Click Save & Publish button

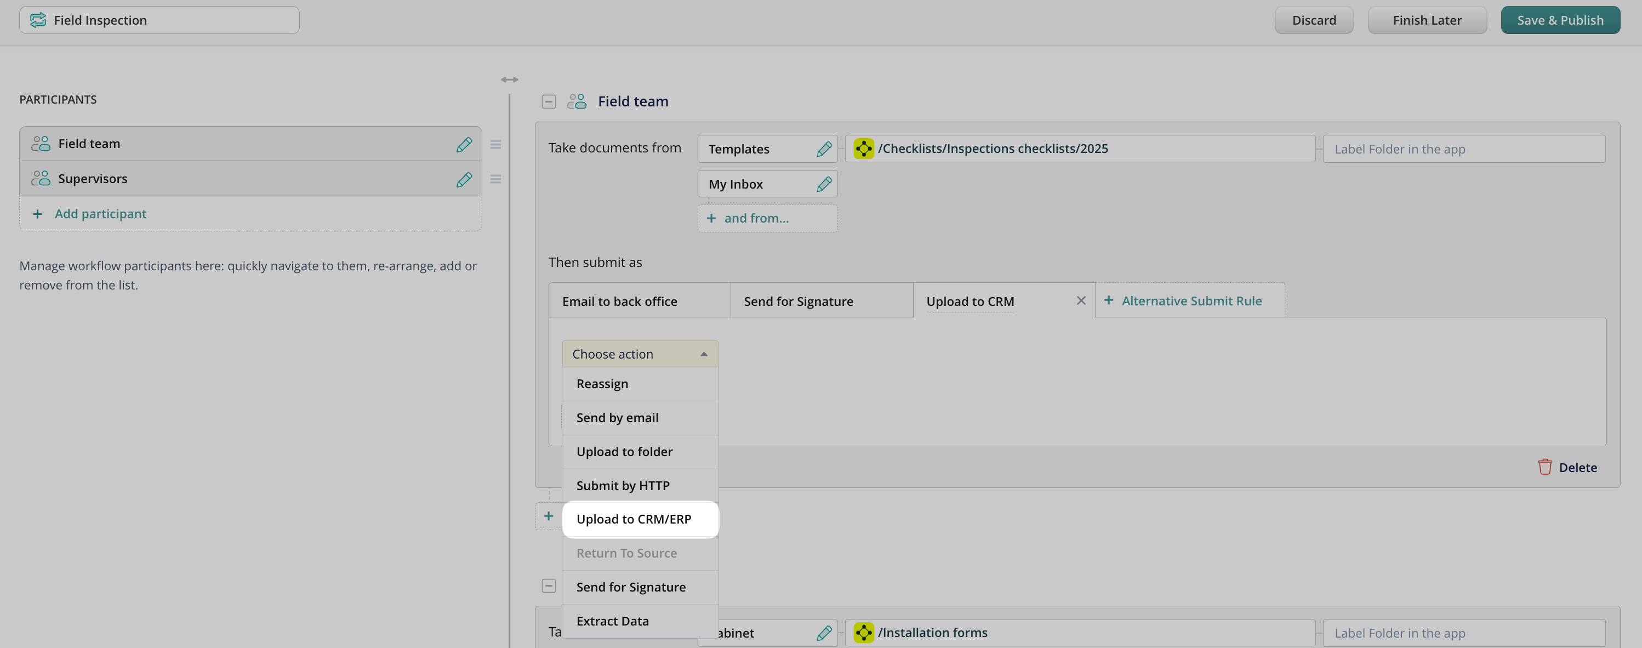(x=1560, y=20)
